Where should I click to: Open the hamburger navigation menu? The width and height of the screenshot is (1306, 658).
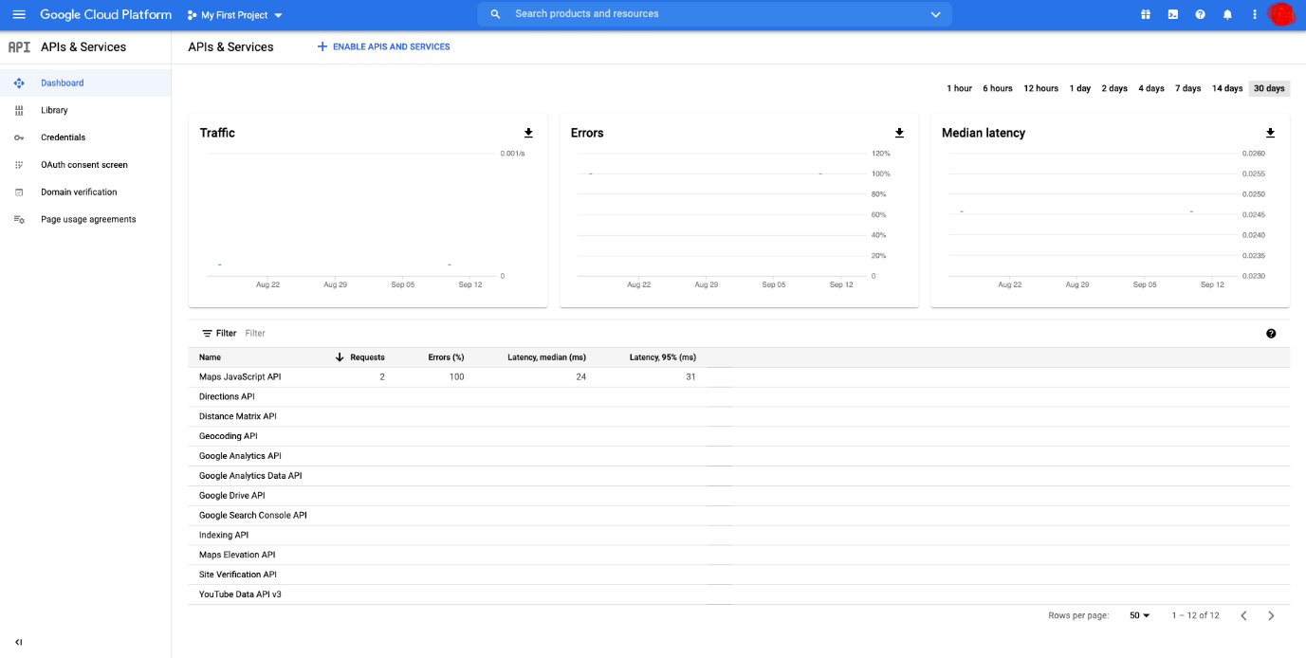(x=19, y=14)
